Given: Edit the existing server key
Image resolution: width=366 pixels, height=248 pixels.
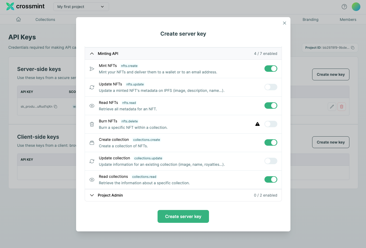Looking at the screenshot, I should 332,107.
